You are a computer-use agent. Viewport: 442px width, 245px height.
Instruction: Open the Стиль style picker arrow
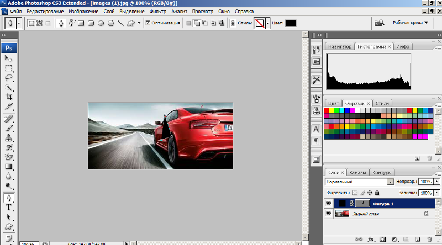pos(267,23)
